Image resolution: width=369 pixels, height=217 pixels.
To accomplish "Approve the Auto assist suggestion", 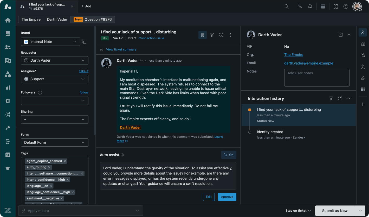I will coord(227,197).
